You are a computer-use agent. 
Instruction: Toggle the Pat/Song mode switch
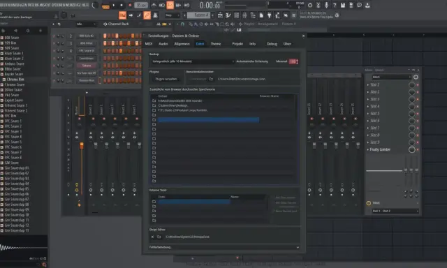pyautogui.click(x=105, y=6)
